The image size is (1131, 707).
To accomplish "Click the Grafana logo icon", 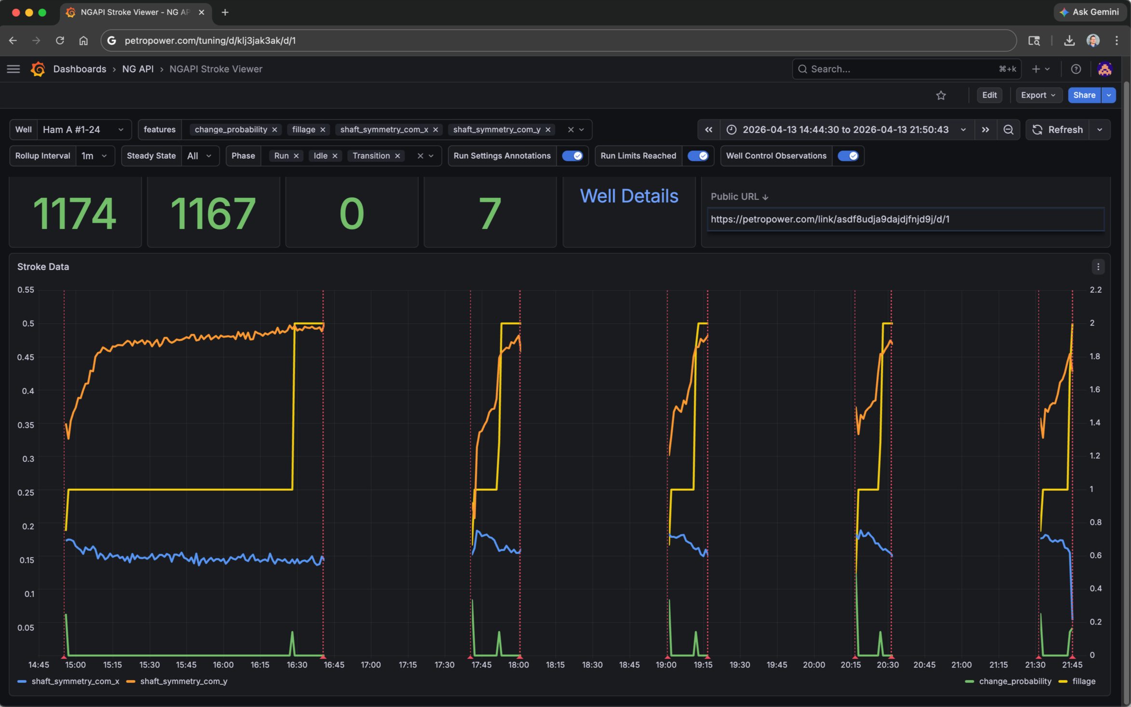I will point(38,69).
